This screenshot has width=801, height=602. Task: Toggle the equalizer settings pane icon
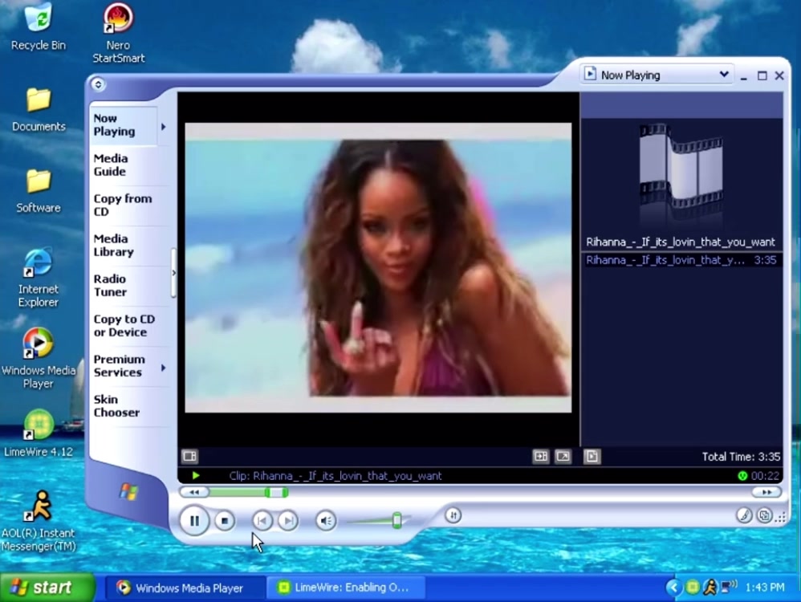pyautogui.click(x=189, y=456)
